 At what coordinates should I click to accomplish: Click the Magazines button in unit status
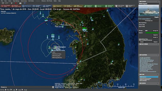[155, 35]
